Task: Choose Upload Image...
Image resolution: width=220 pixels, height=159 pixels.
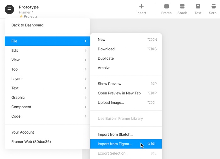Action: (x=126, y=103)
